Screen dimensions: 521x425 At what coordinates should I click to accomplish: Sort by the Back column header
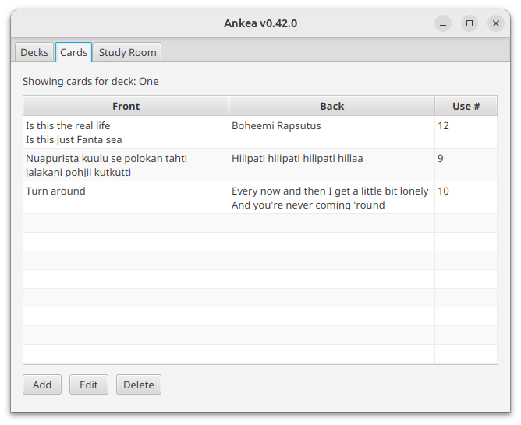[x=331, y=106]
